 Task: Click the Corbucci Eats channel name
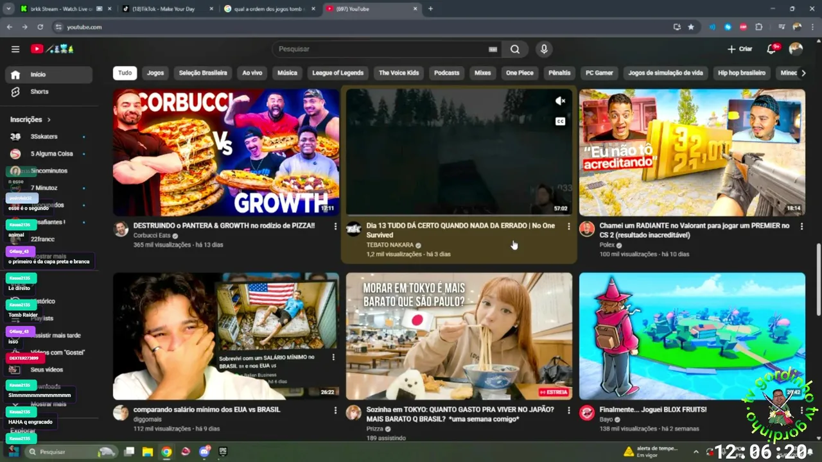coord(152,235)
